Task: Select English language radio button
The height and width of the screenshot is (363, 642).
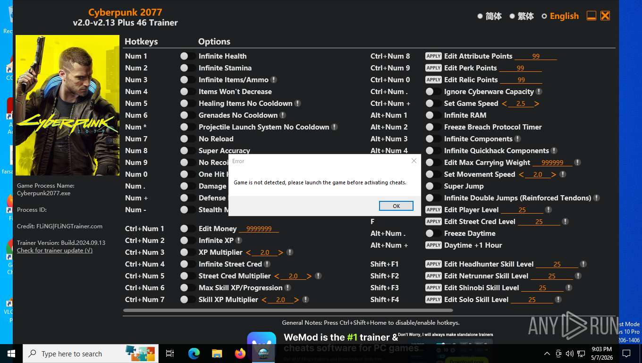Action: pyautogui.click(x=544, y=16)
